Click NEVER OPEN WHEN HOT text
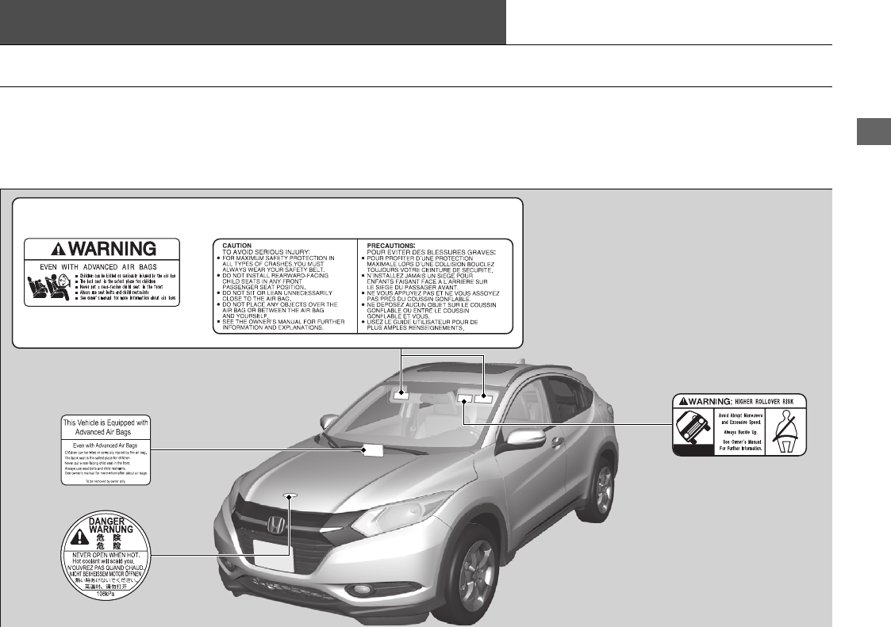The width and height of the screenshot is (891, 627). 106,554
